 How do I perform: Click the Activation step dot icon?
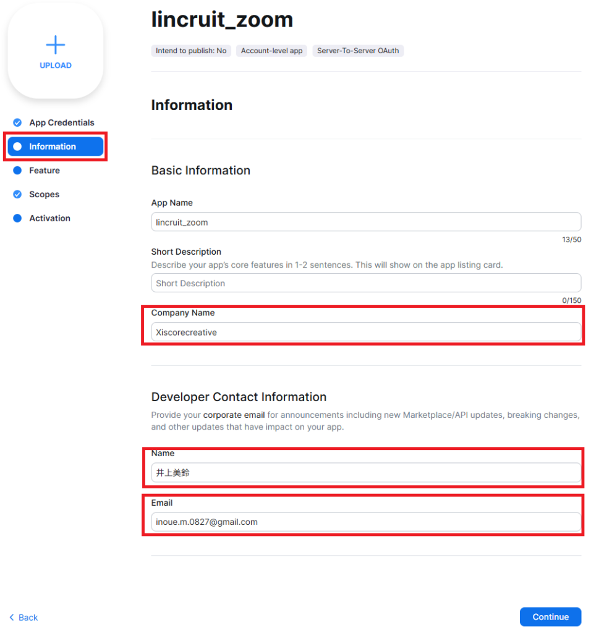pos(17,218)
